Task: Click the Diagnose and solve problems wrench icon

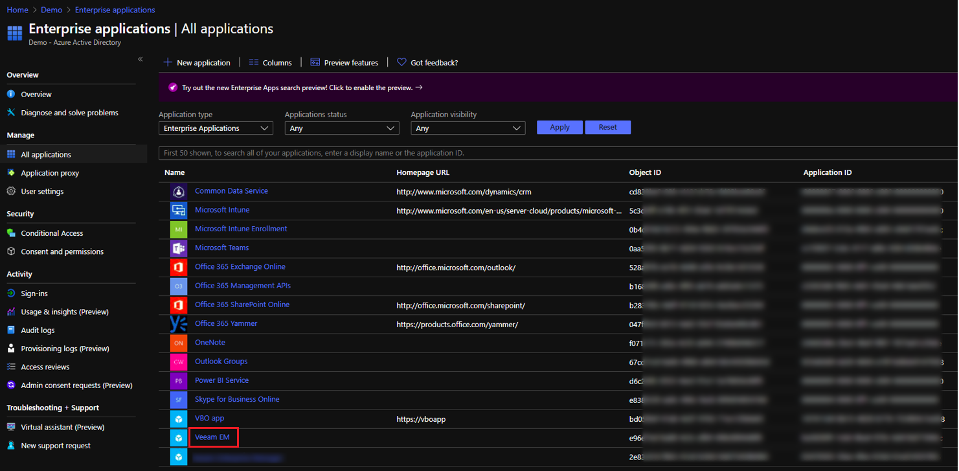Action: tap(11, 112)
